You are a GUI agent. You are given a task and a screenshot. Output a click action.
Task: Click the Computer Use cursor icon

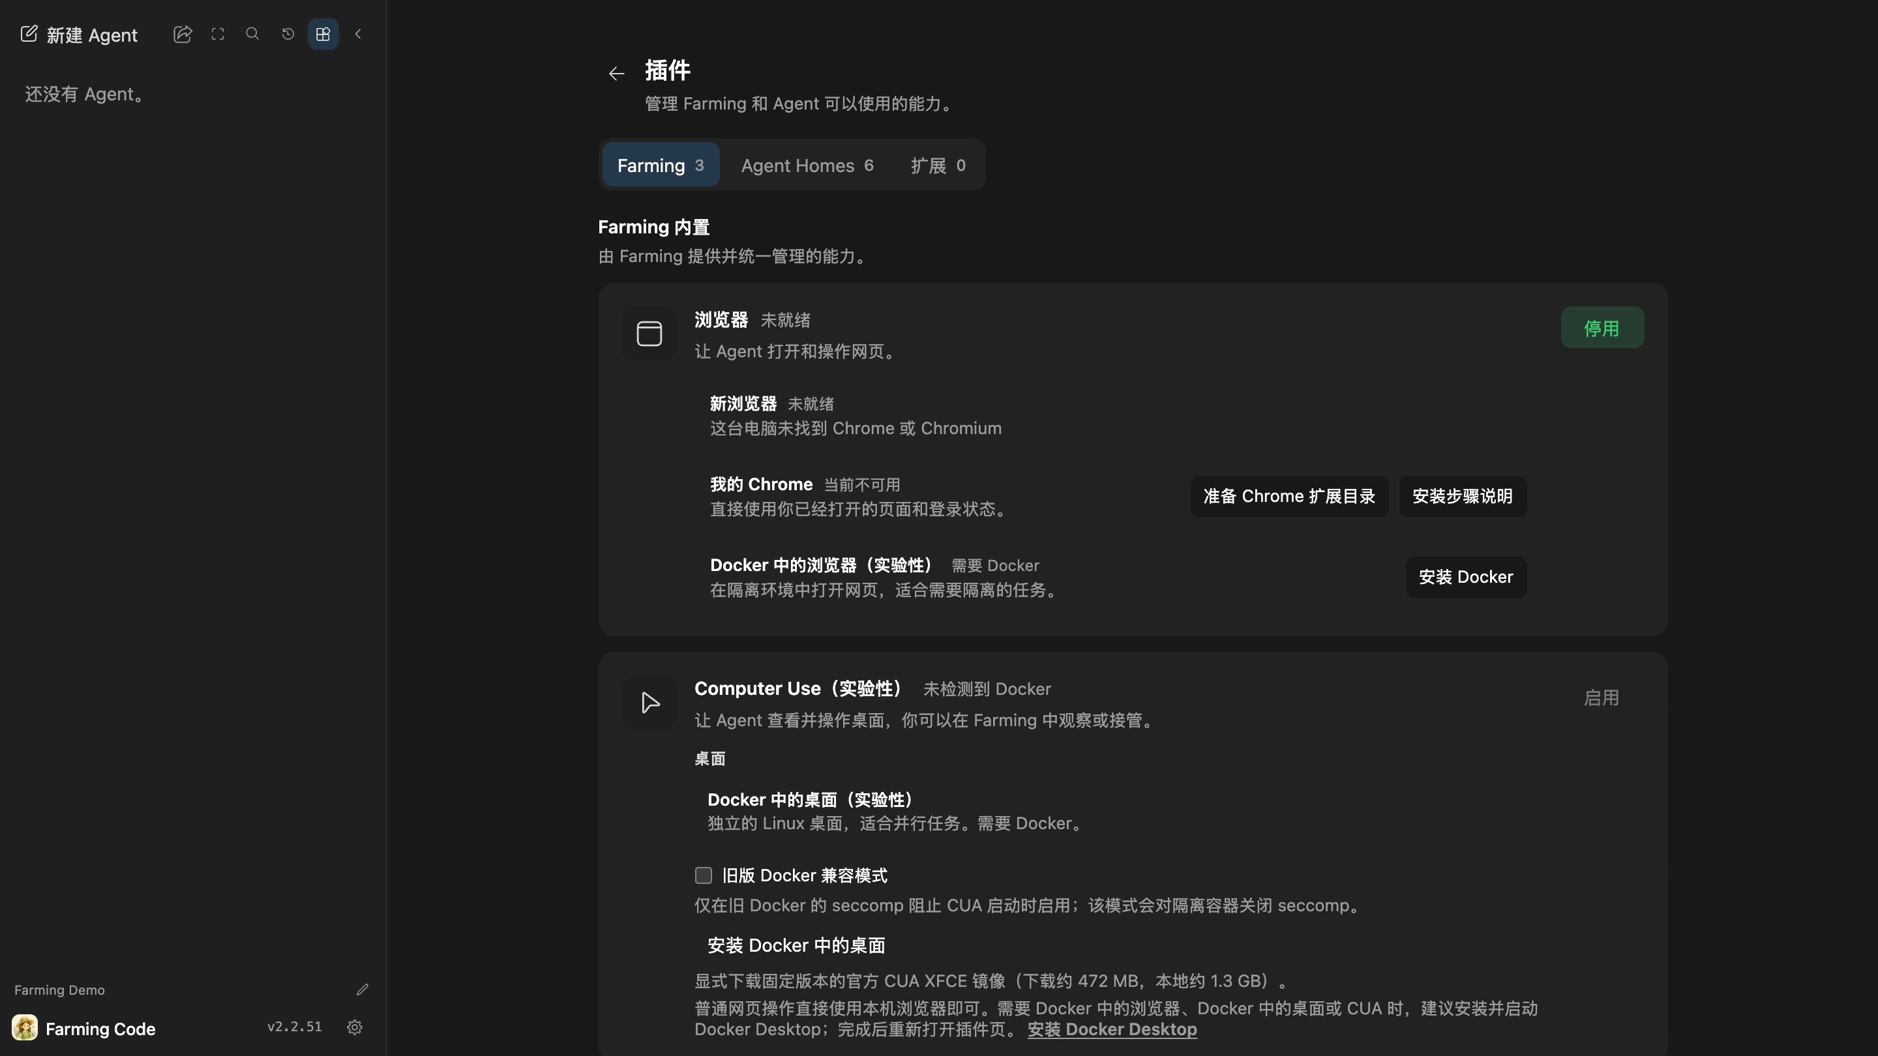(649, 703)
